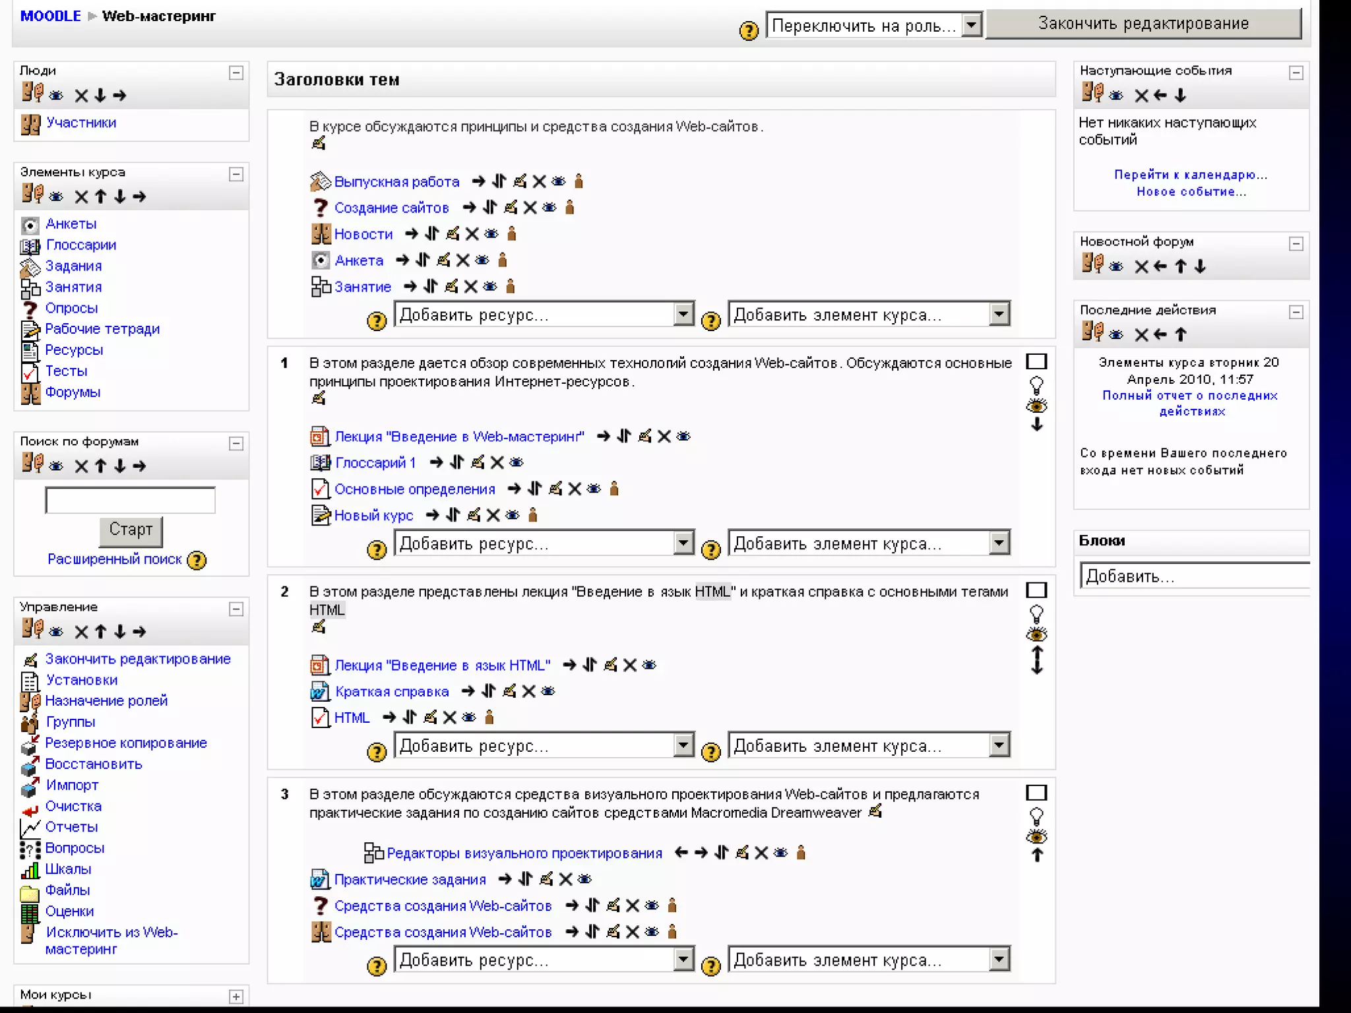Open Назначение ролей in Управление
1351x1013 pixels.
tap(106, 701)
